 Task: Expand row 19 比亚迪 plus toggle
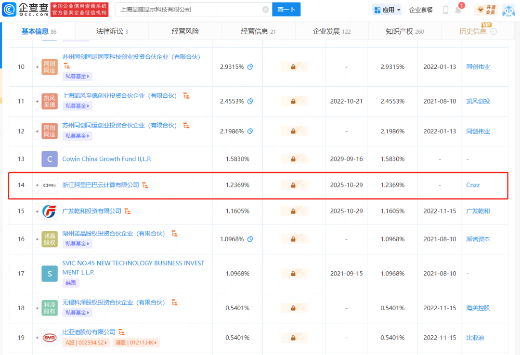(x=37, y=338)
